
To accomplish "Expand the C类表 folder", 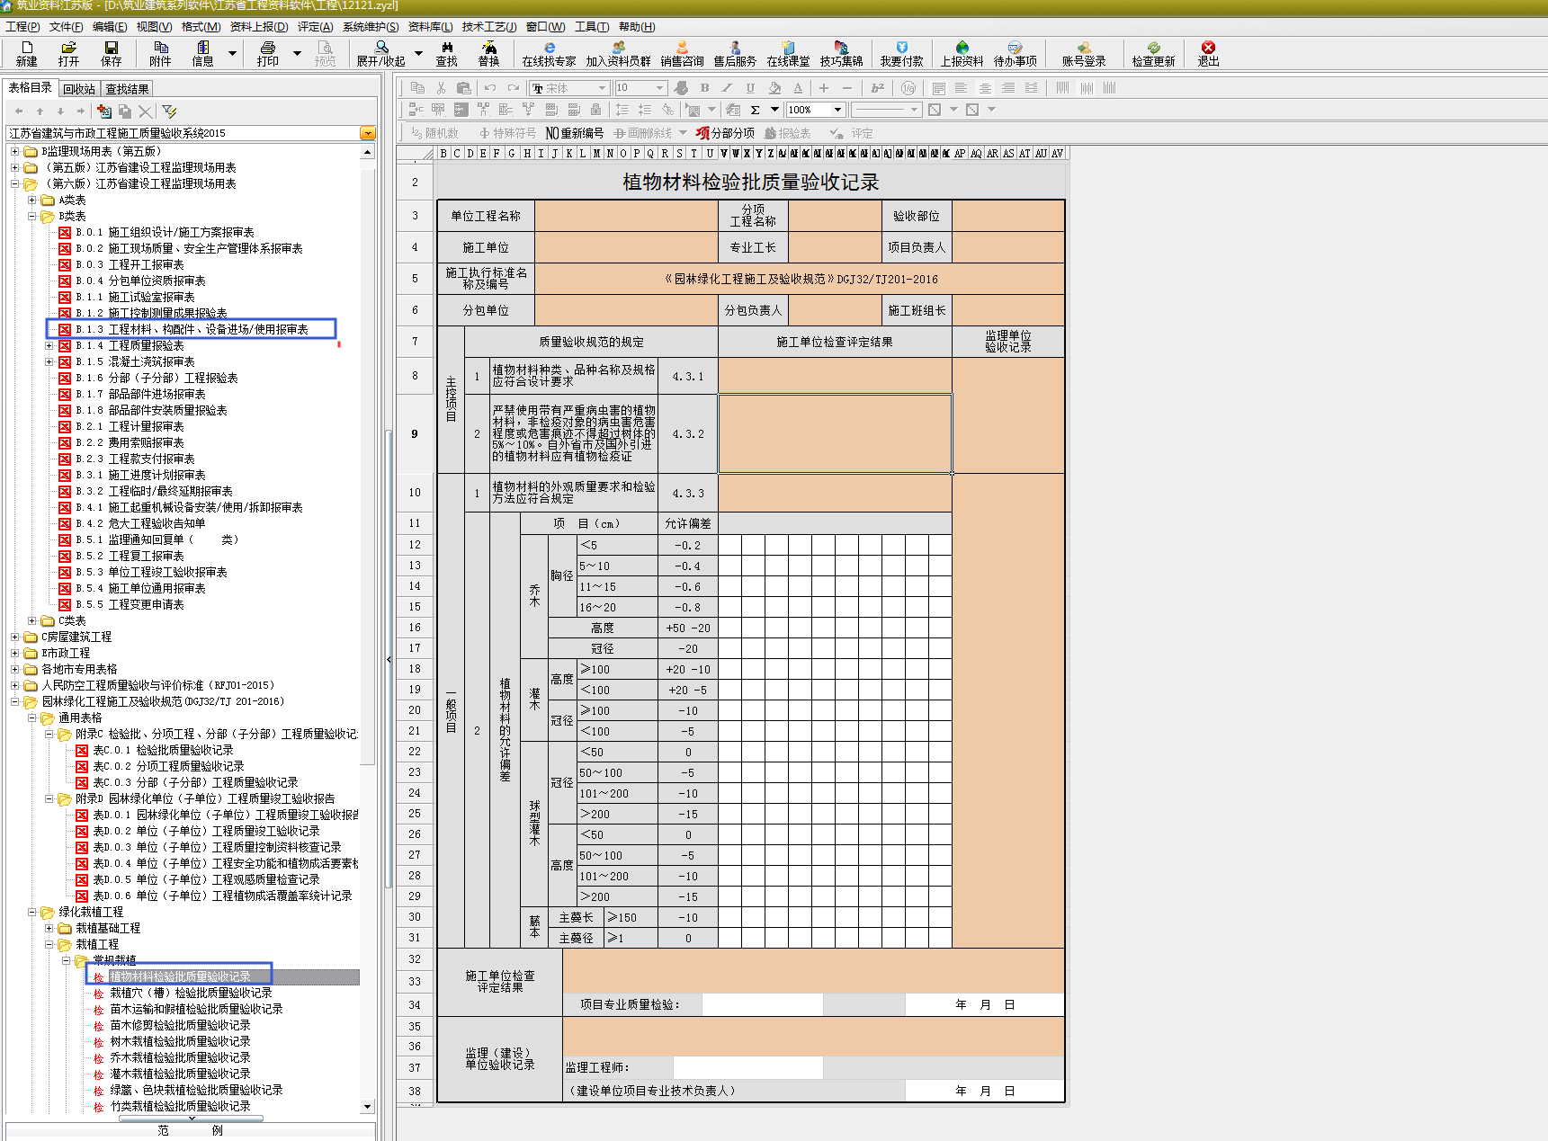I will click(x=32, y=621).
